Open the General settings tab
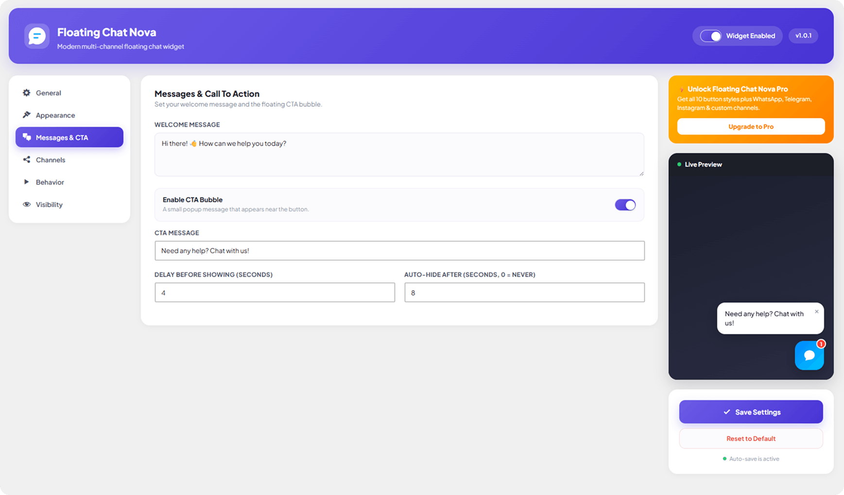The width and height of the screenshot is (844, 495). pos(69,93)
